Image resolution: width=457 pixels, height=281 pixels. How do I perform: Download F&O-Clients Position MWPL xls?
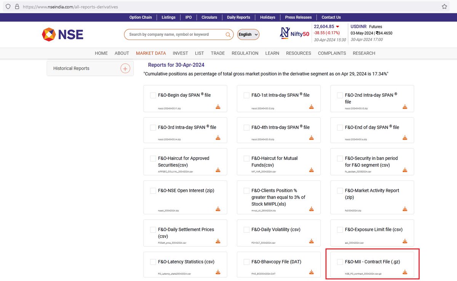tap(312, 209)
